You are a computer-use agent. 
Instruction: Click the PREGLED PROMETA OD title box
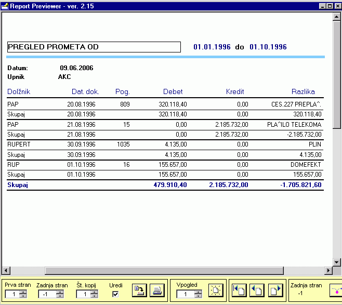click(94, 47)
